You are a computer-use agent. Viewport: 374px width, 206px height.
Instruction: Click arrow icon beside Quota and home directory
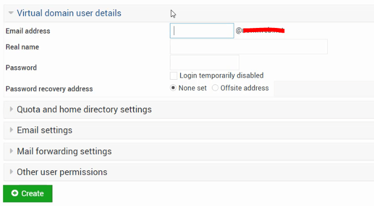click(x=11, y=109)
